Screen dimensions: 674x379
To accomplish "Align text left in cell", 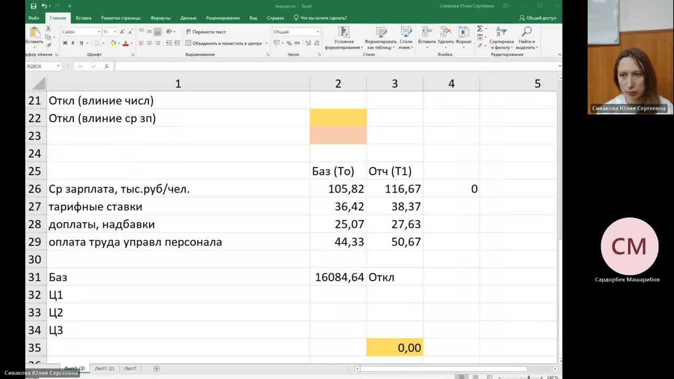I will (141, 43).
